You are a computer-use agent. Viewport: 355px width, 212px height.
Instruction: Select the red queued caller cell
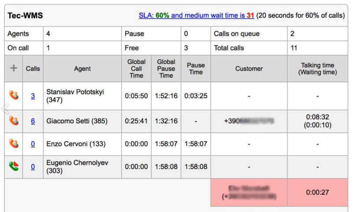pos(249,192)
